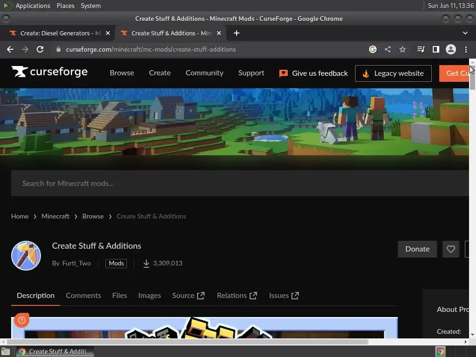
Task: Click the orange help question mark icon
Action: (21, 320)
